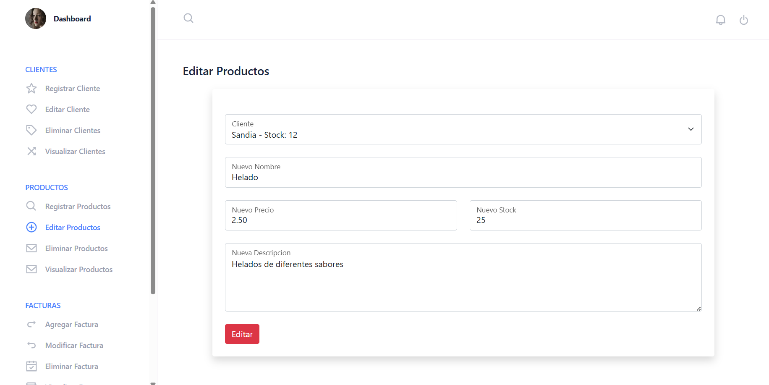Click the search magnifier icon in header
This screenshot has width=769, height=385.
188,18
